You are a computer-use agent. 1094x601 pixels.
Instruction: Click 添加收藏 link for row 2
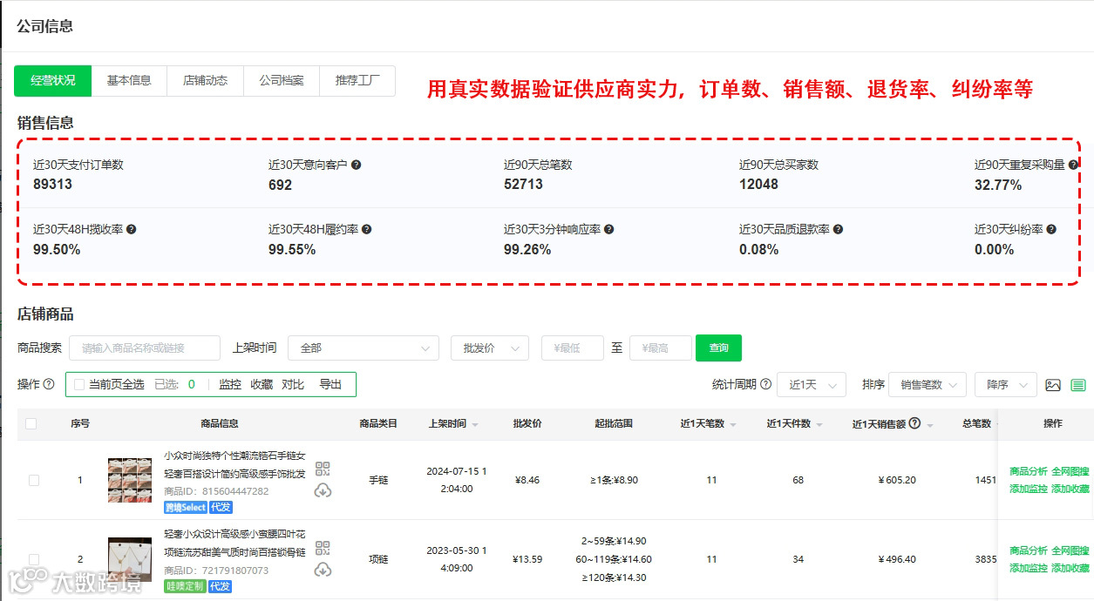pos(1070,568)
